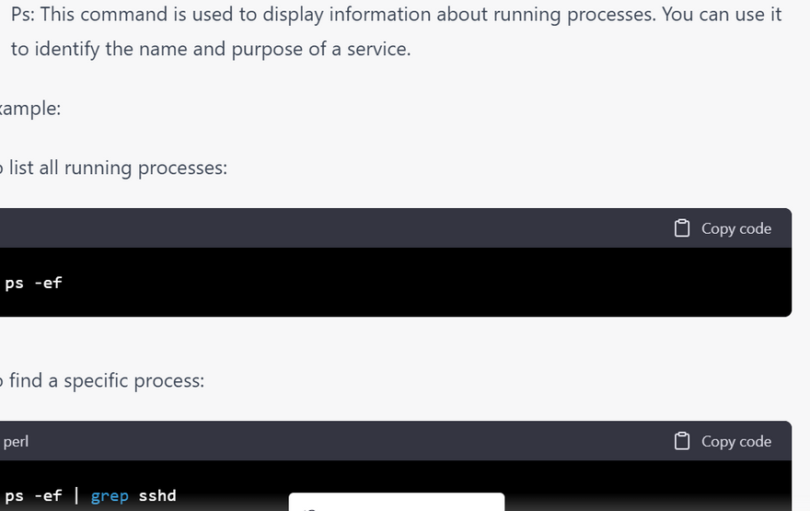
Task: Click the blue 'grep' keyword in code
Action: 110,495
